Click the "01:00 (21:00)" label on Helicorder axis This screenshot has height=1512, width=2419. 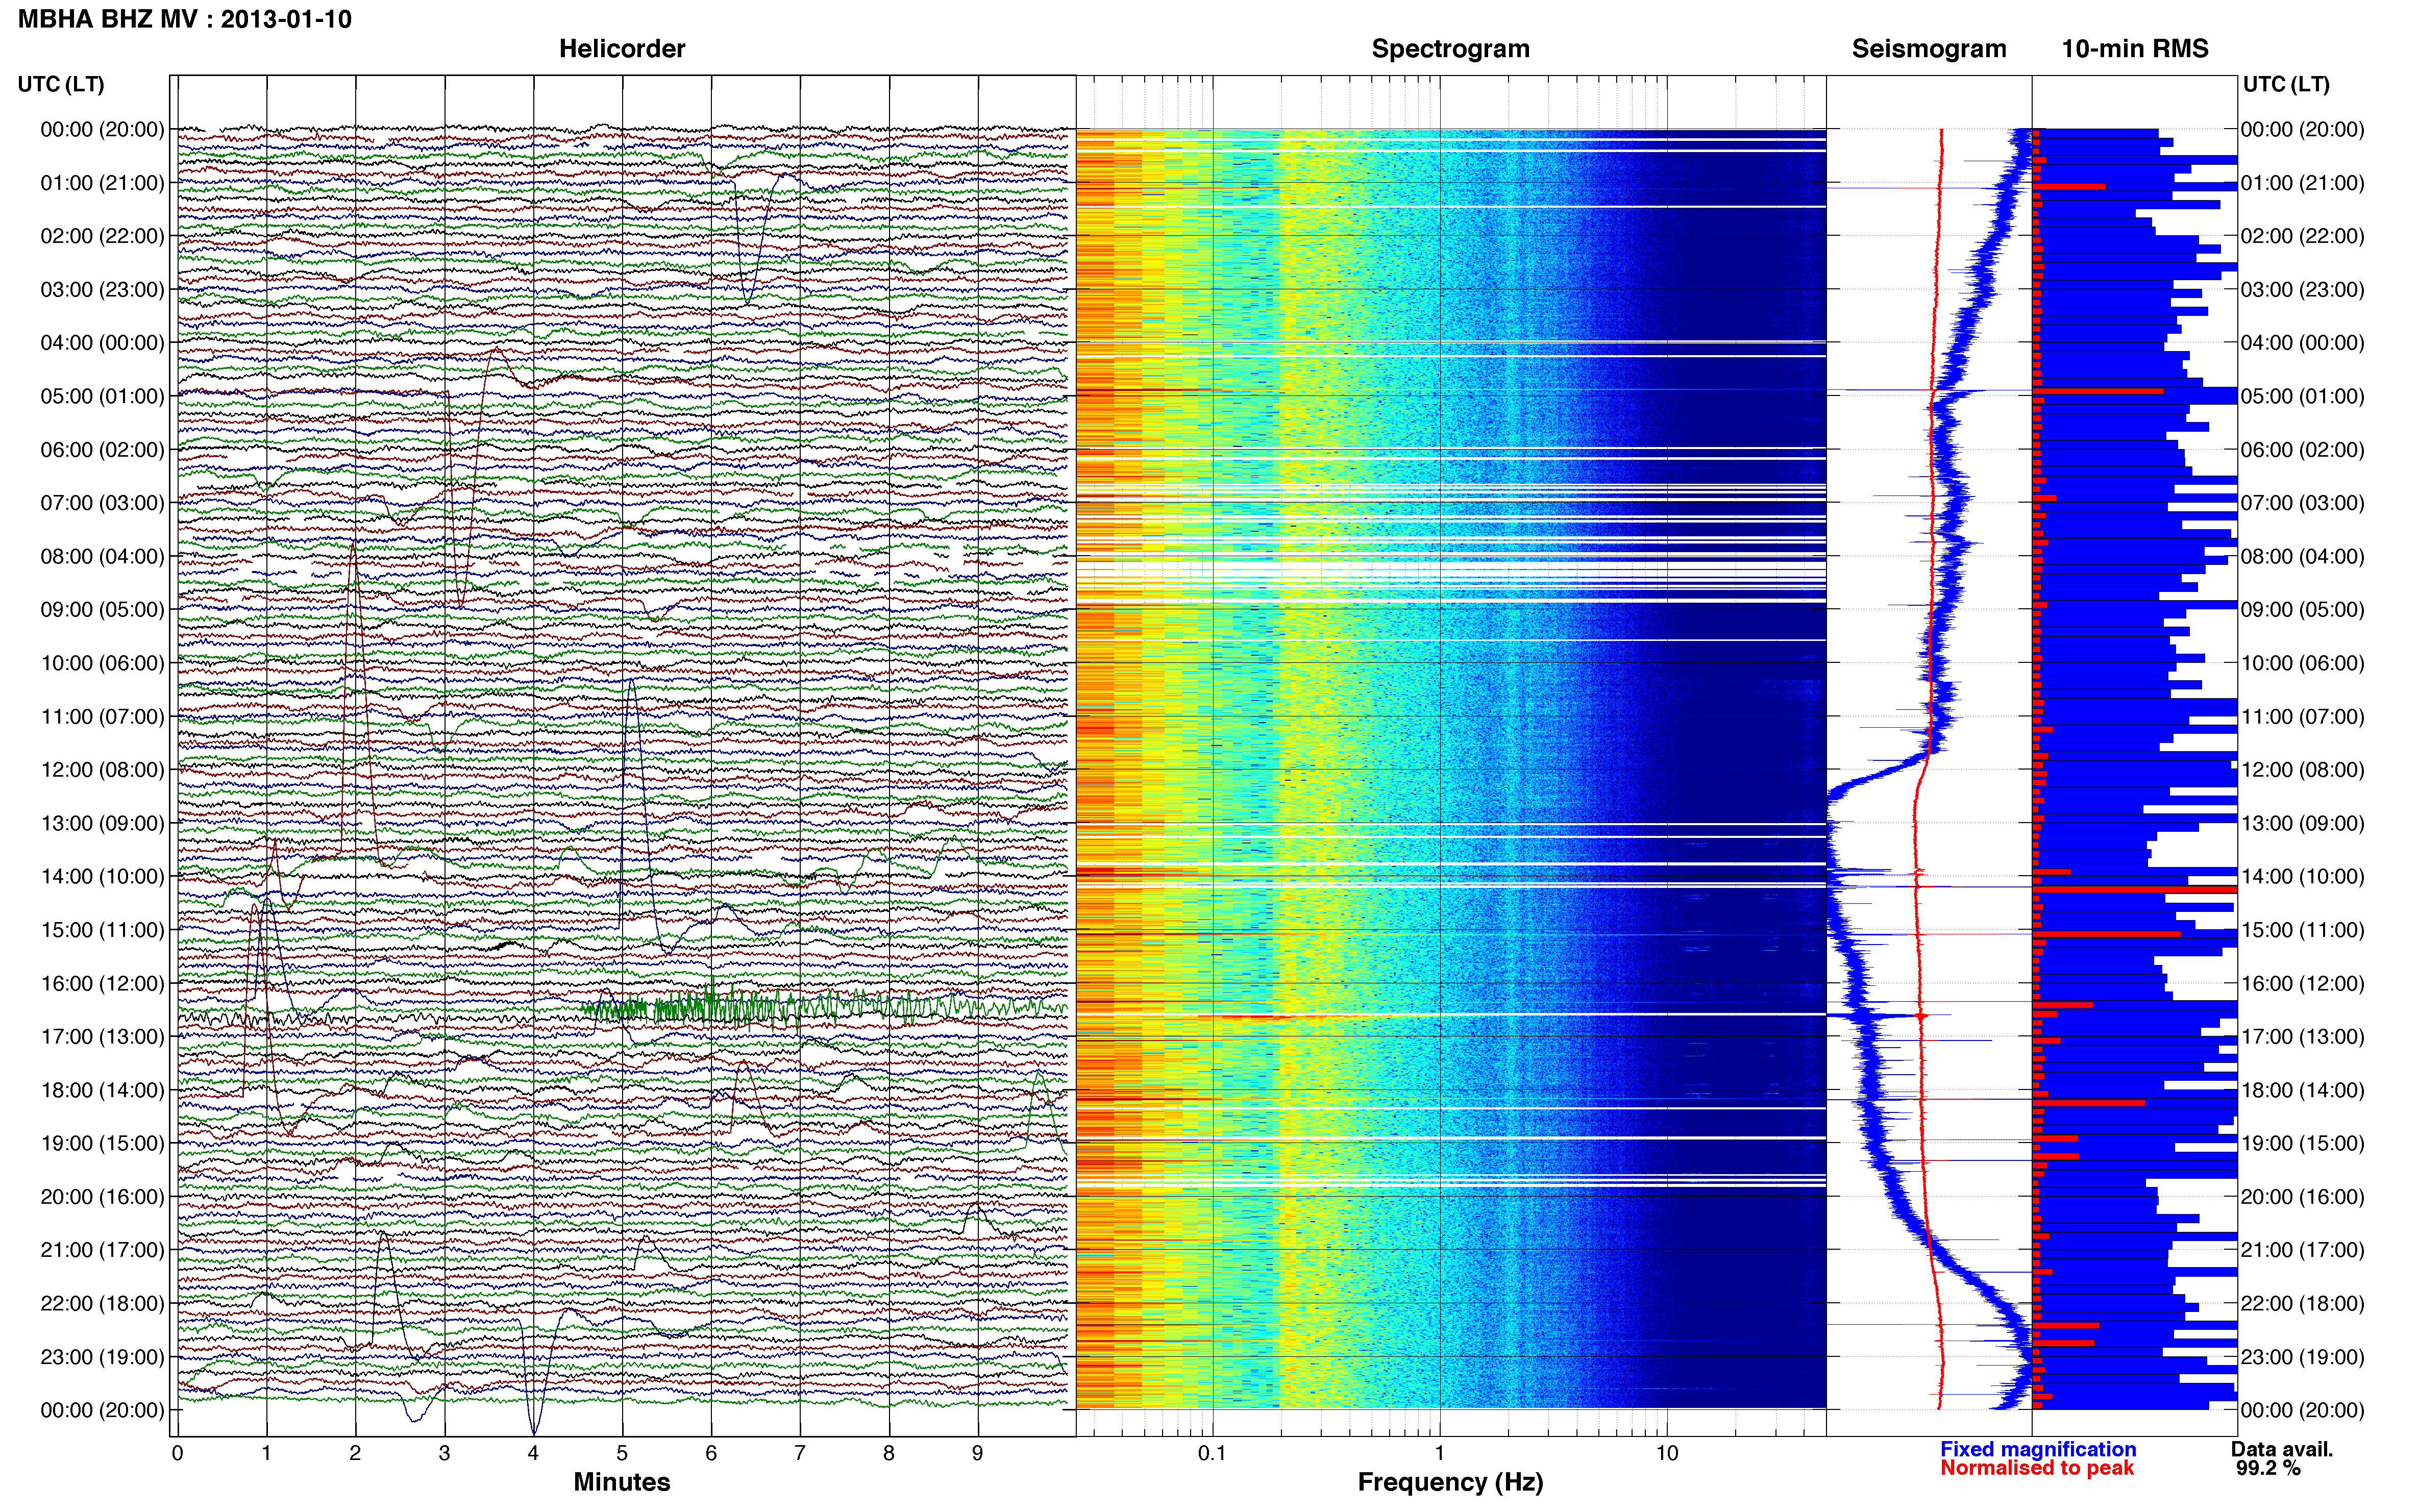click(x=102, y=183)
